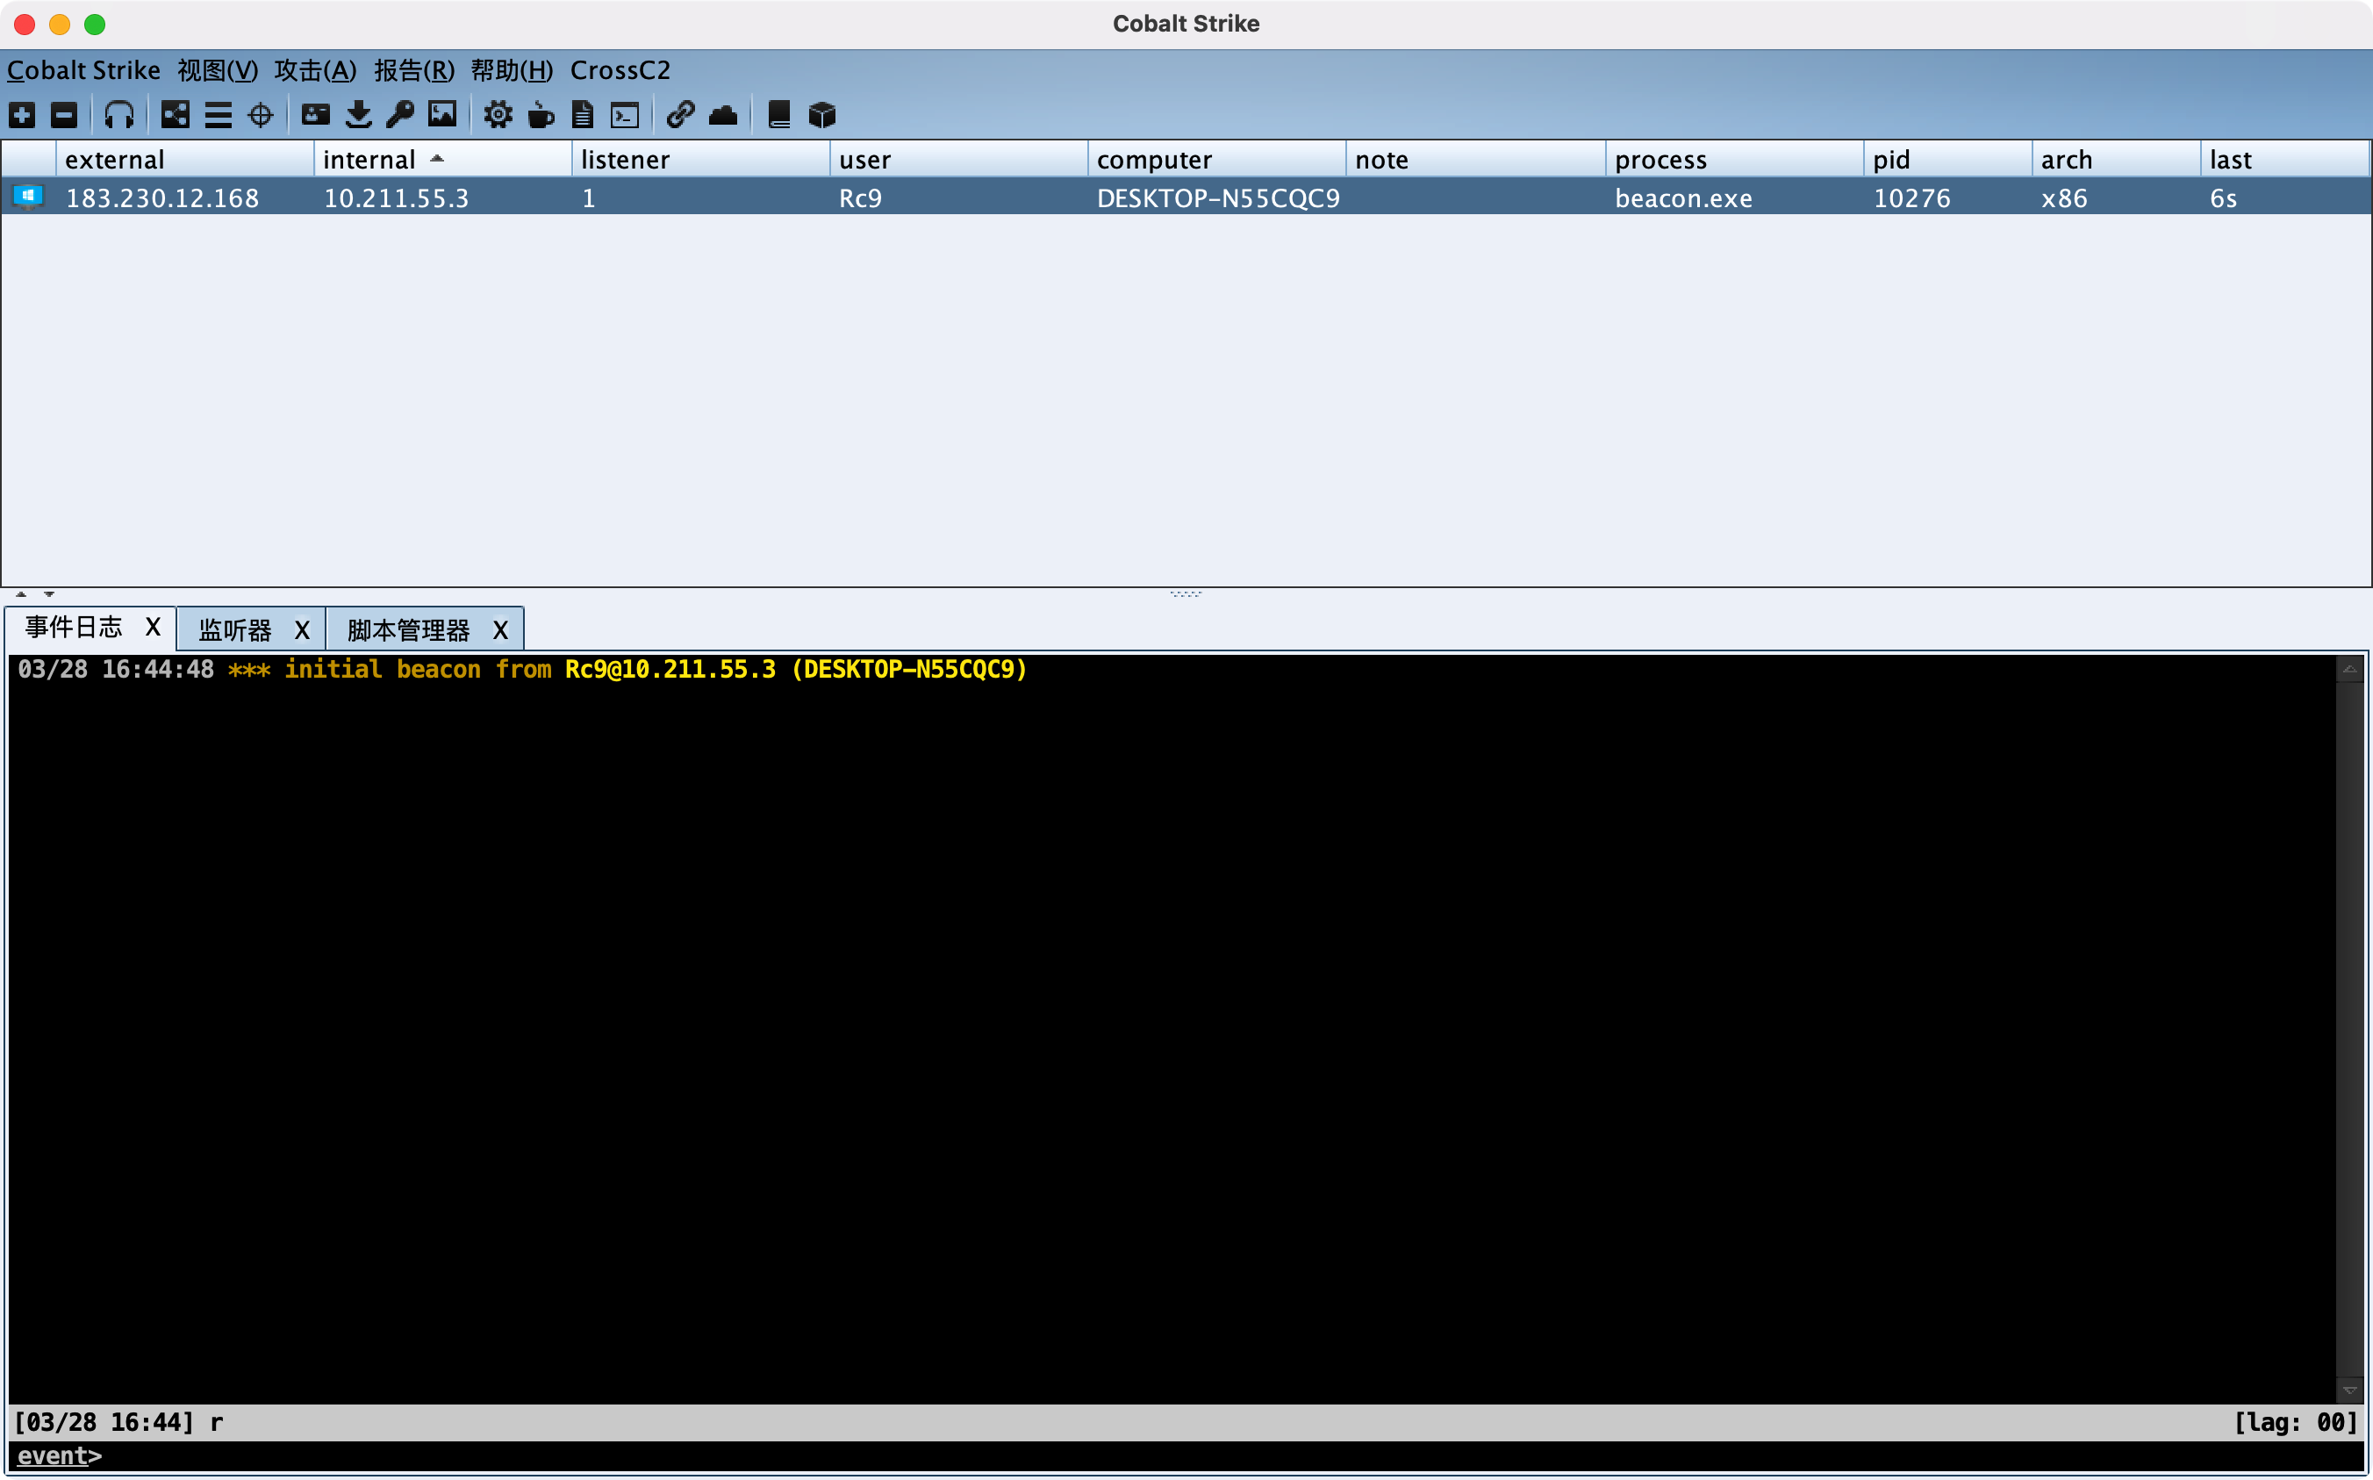2373x1480 pixels.
Task: Click the lag: 00 status indicator
Action: [2296, 1422]
